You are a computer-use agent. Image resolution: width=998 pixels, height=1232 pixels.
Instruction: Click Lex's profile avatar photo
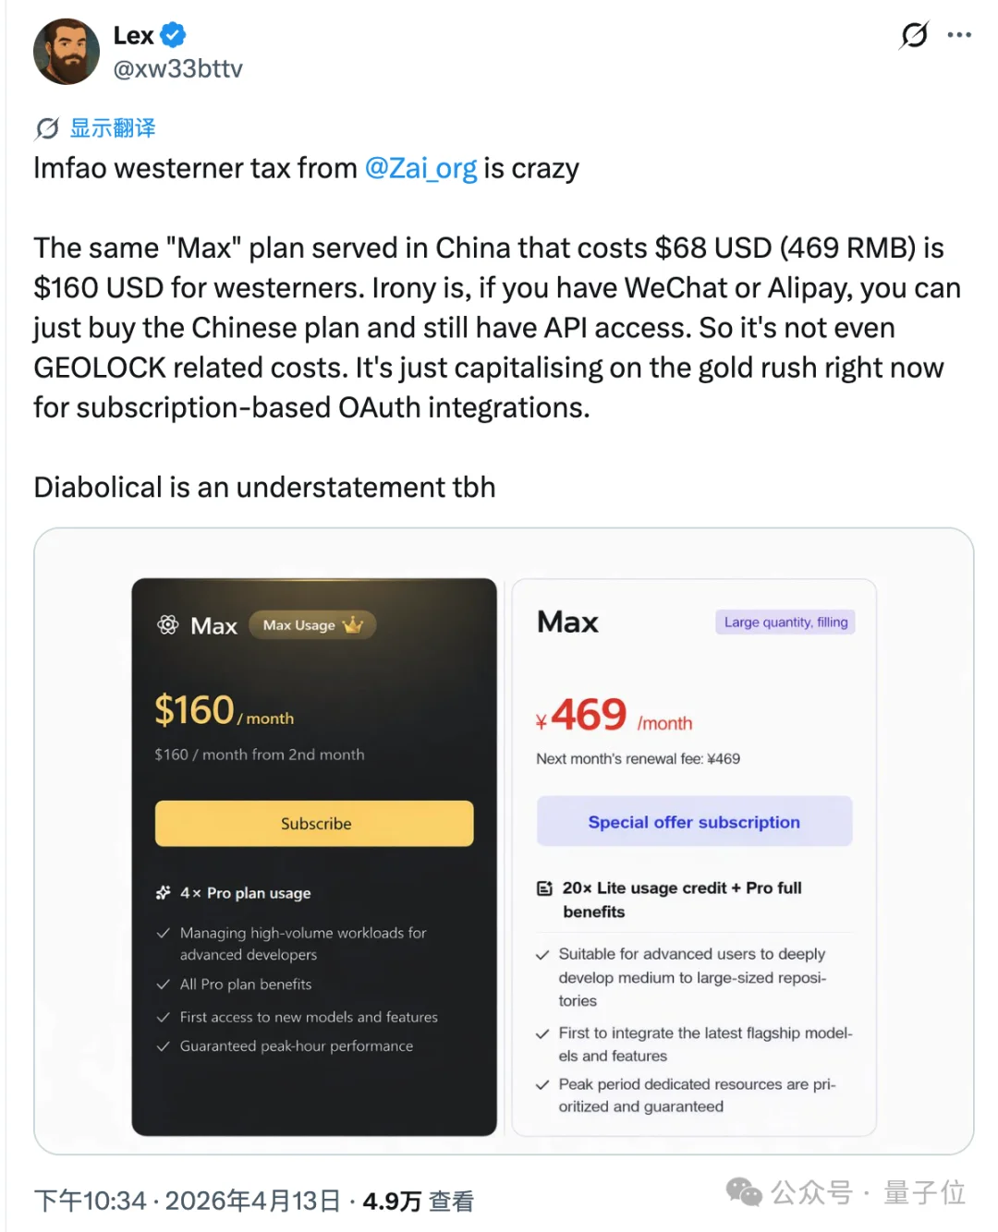tap(67, 52)
